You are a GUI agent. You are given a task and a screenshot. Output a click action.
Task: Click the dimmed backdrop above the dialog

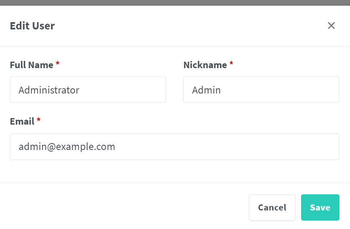[175, 2]
